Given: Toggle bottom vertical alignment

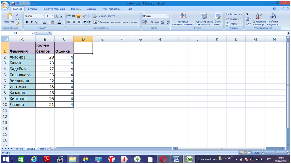Looking at the screenshot, I should 79,16.
